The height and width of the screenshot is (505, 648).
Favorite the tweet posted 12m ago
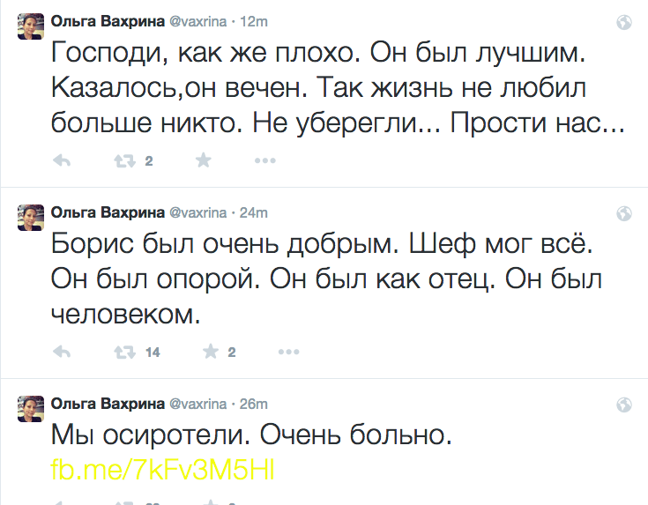pyautogui.click(x=203, y=160)
